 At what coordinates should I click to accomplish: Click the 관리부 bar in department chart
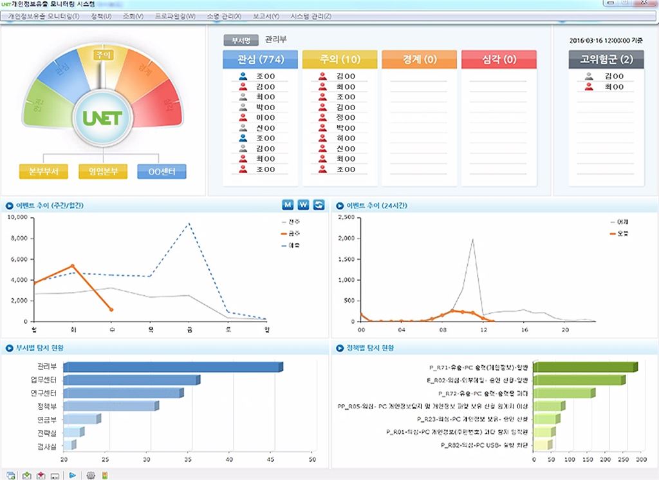[x=172, y=367]
